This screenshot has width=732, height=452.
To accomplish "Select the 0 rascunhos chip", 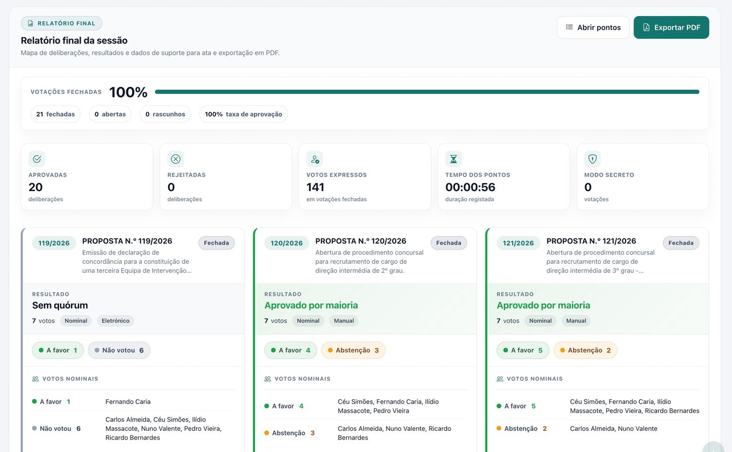I will click(x=165, y=114).
